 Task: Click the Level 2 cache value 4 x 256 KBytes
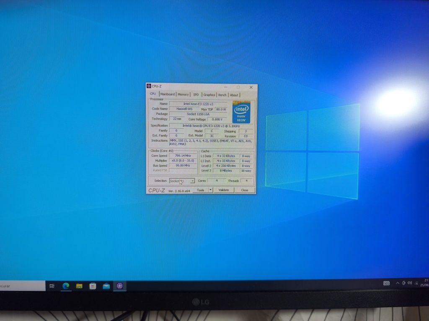tap(226, 166)
